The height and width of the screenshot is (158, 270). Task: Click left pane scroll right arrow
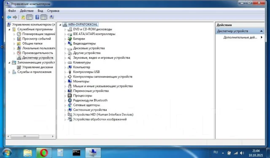[x=53, y=137]
